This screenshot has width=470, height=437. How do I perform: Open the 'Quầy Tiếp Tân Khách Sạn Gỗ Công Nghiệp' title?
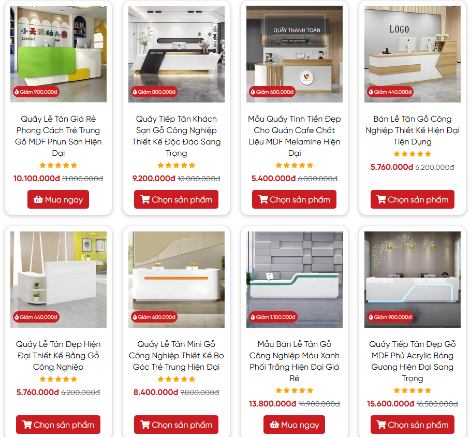pyautogui.click(x=176, y=136)
